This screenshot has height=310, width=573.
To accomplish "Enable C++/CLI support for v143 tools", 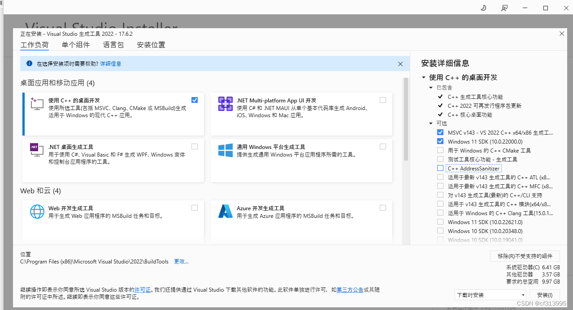I will click(x=440, y=195).
